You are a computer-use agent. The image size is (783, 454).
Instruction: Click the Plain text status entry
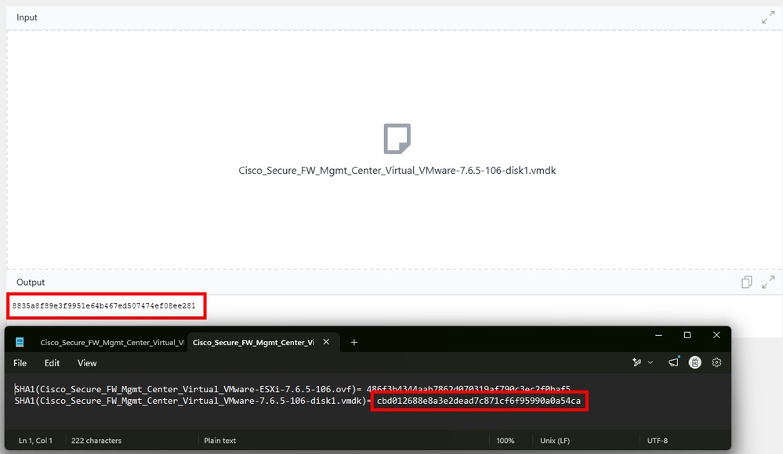pos(219,441)
